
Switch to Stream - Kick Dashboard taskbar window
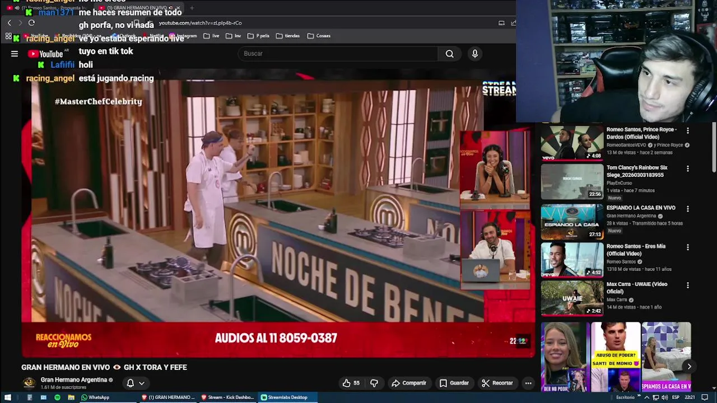click(227, 397)
